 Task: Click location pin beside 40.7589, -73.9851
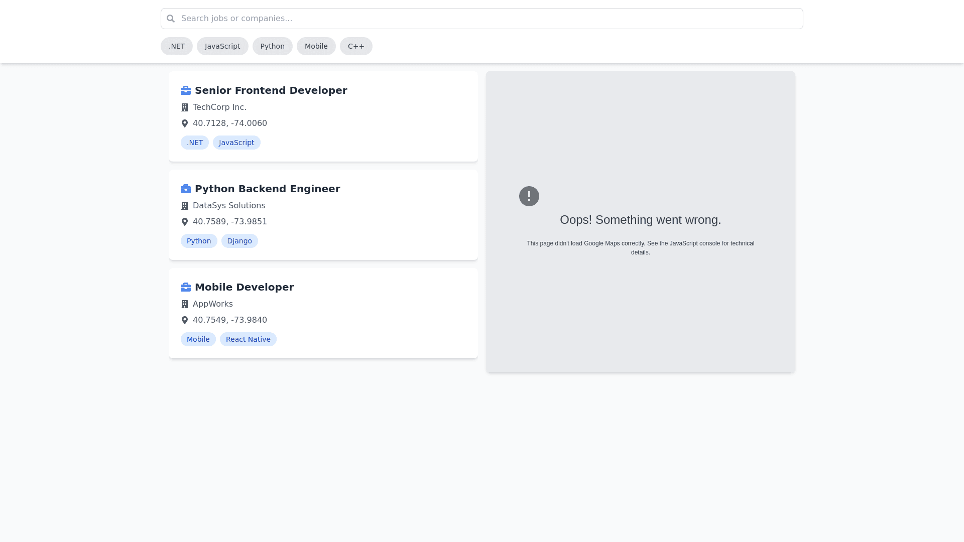pos(185,222)
